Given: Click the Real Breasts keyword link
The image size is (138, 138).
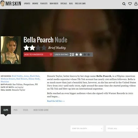Looking at the screenshot, I should click(22, 79).
